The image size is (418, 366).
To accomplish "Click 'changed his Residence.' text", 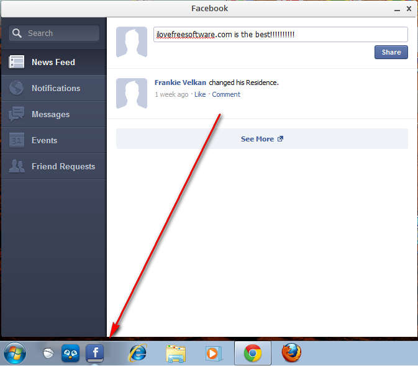I will tap(243, 83).
